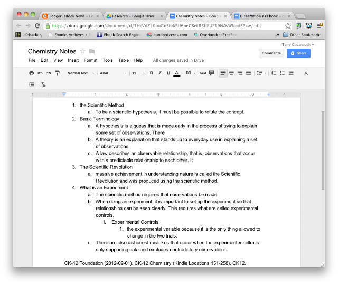
Task: Open the Format menu
Action: pos(90,60)
